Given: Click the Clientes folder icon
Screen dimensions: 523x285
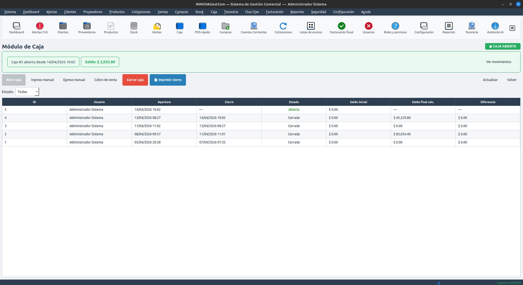Looking at the screenshot, I should click(x=63, y=26).
